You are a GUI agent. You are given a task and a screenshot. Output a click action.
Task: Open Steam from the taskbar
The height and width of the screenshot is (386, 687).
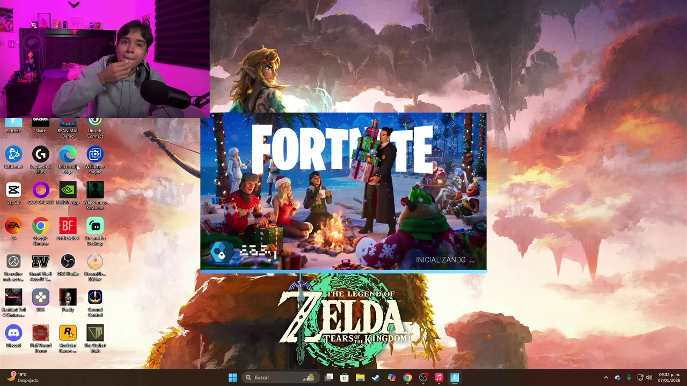click(x=376, y=377)
